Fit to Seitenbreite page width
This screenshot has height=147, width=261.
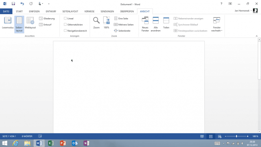(122, 31)
